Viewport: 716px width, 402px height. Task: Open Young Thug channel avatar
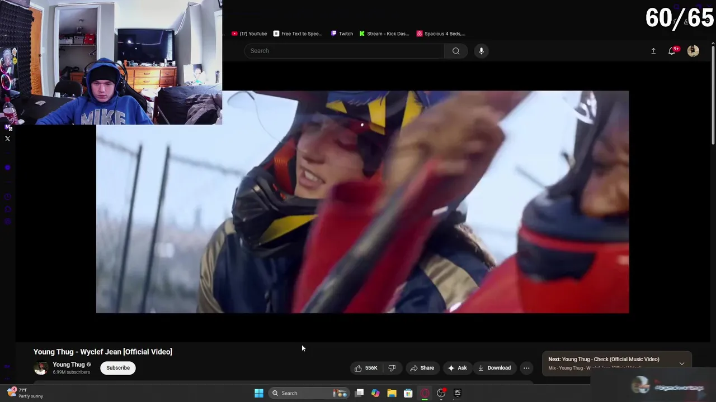coord(40,368)
